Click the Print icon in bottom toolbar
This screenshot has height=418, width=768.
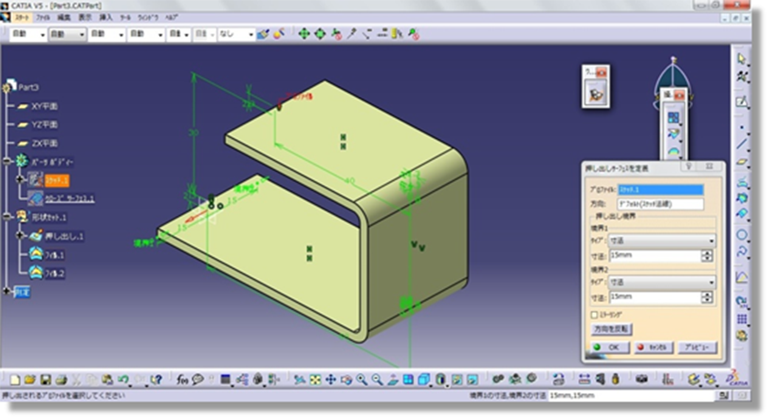[61, 379]
